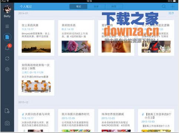Open the sunset road thumbnail
179x133 pixels.
coord(36,47)
